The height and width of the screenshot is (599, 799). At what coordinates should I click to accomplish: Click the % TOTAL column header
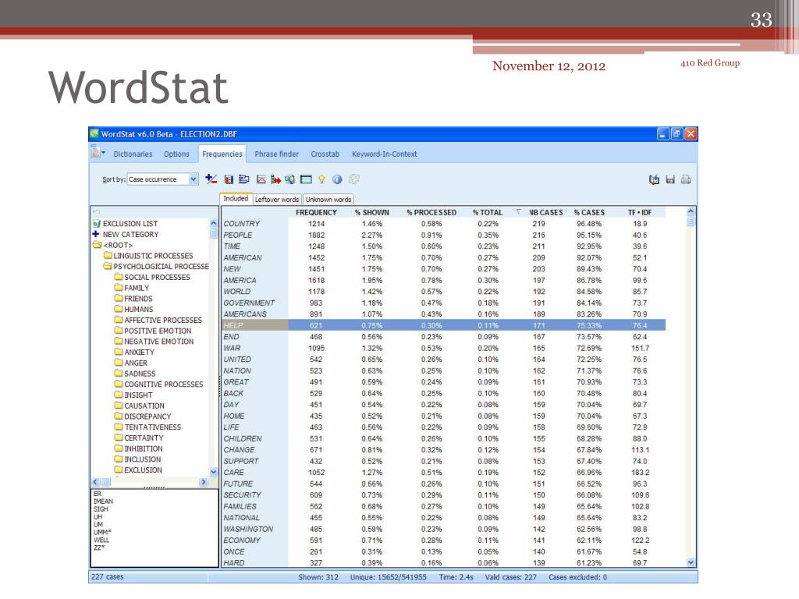click(488, 212)
